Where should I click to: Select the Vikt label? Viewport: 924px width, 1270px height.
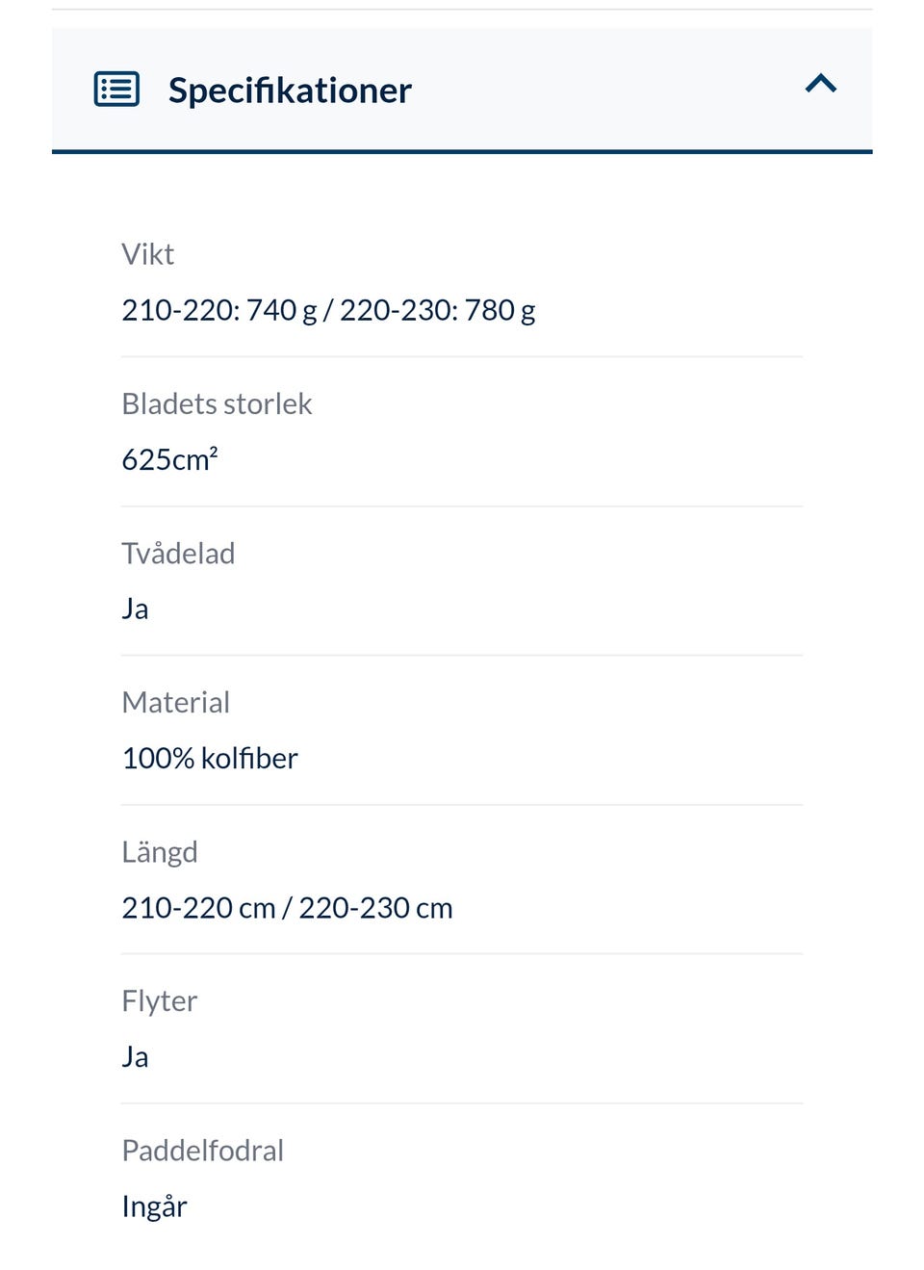point(147,254)
